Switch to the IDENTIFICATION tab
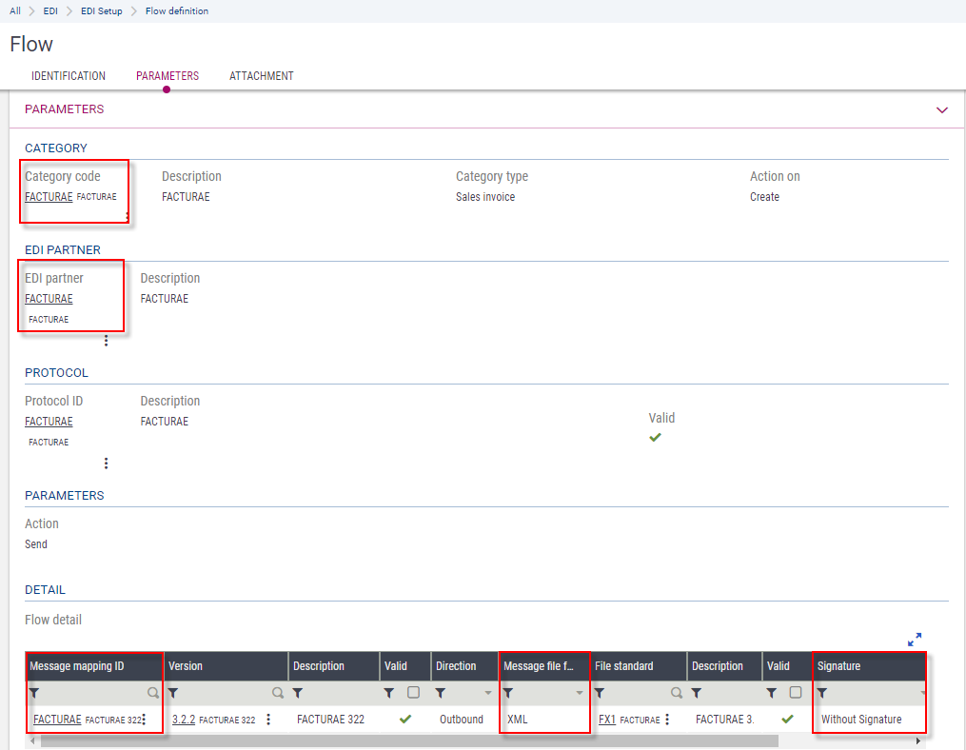966x750 pixels. pyautogui.click(x=69, y=76)
